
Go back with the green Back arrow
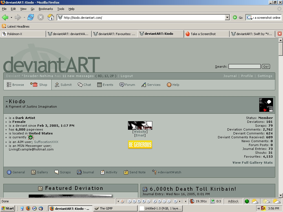(x=5, y=17)
